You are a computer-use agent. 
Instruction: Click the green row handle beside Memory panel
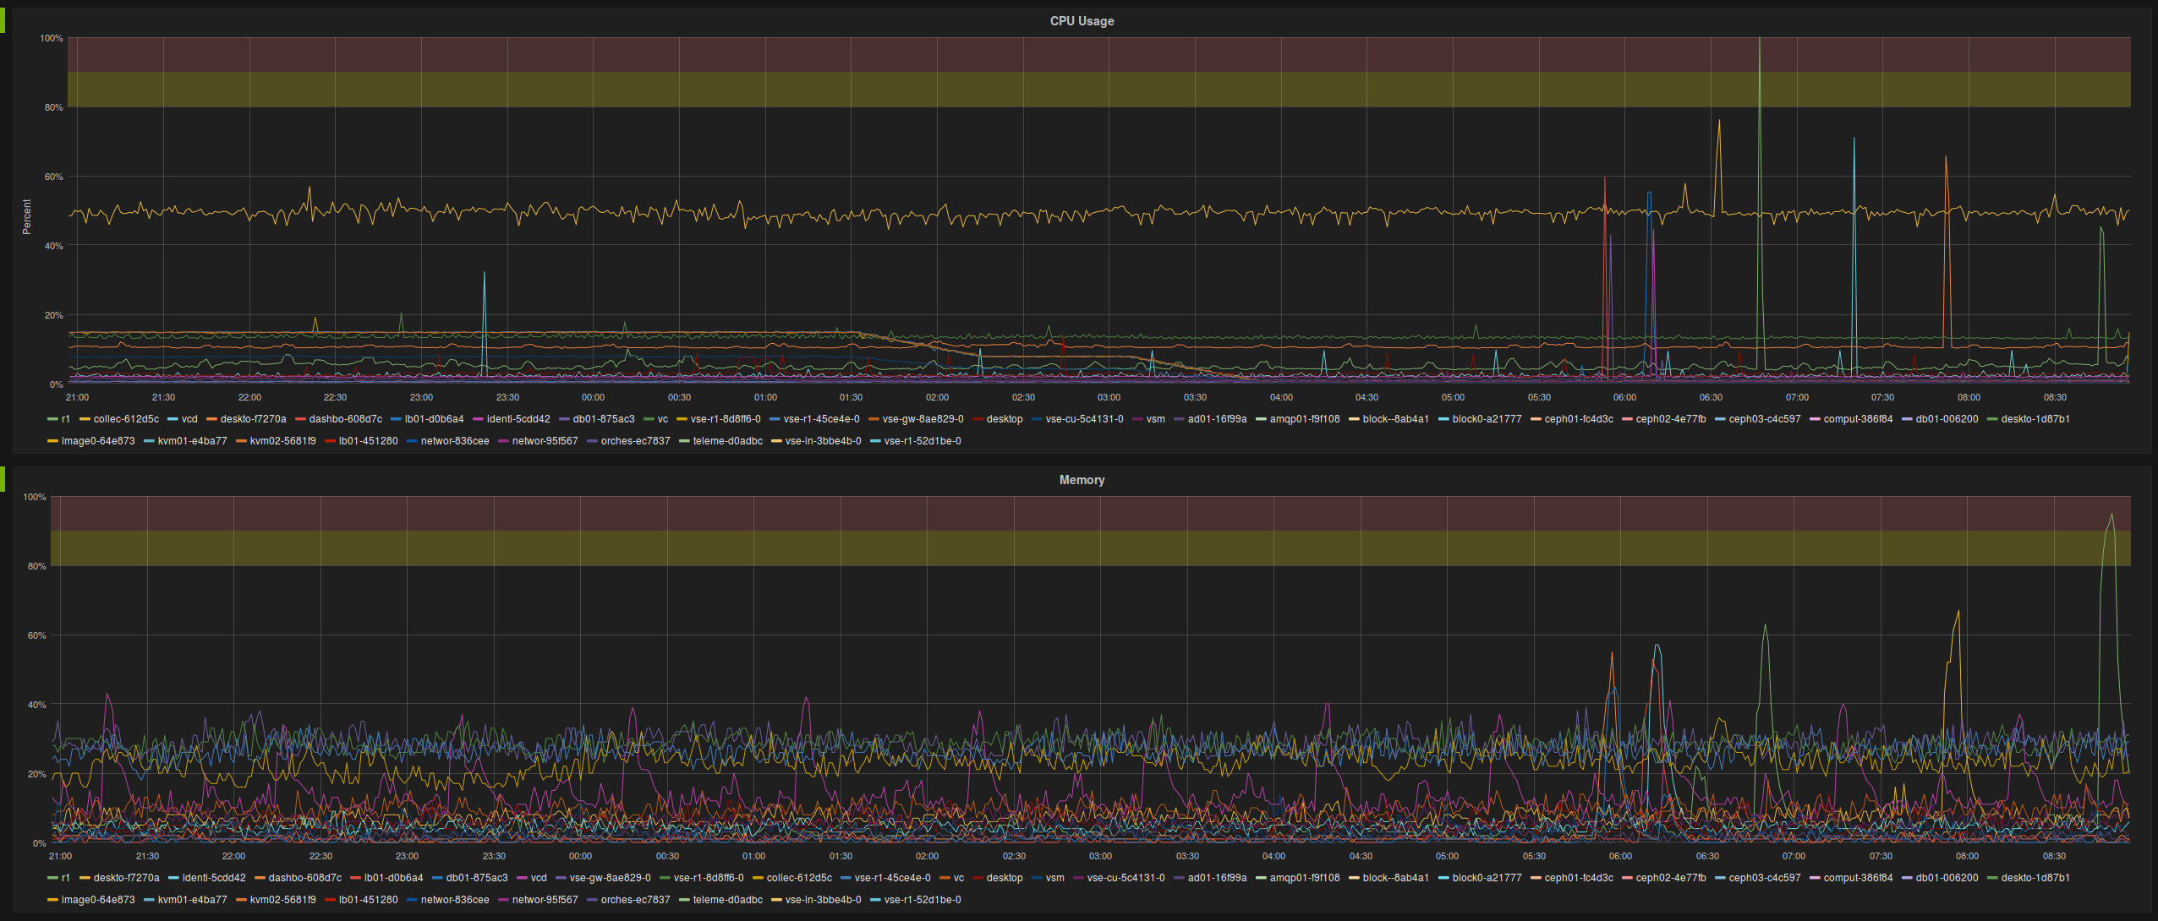[3, 479]
